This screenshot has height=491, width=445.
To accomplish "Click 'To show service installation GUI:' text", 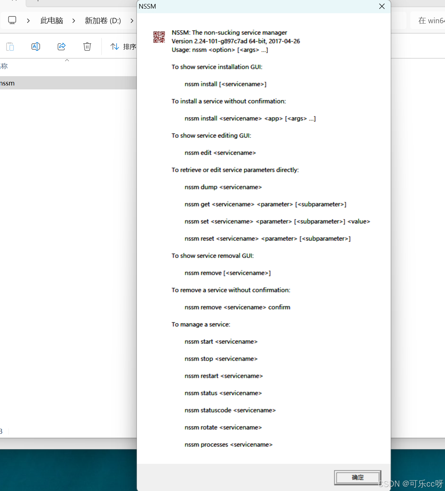I will click(x=217, y=67).
